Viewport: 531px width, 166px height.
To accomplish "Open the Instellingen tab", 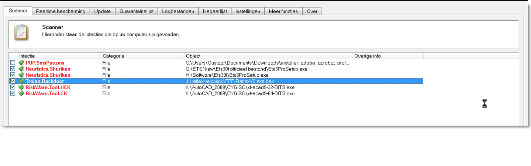I will click(248, 11).
